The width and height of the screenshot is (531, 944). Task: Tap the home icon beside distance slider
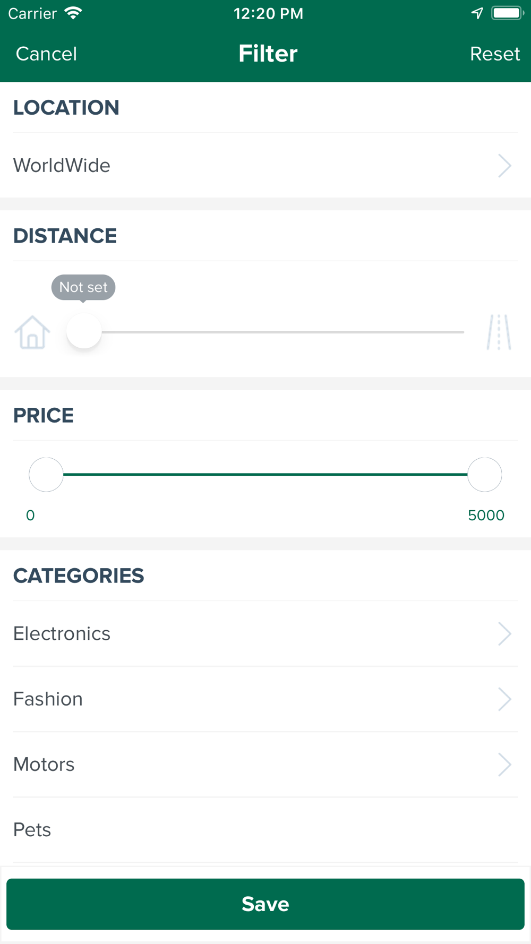click(x=32, y=332)
